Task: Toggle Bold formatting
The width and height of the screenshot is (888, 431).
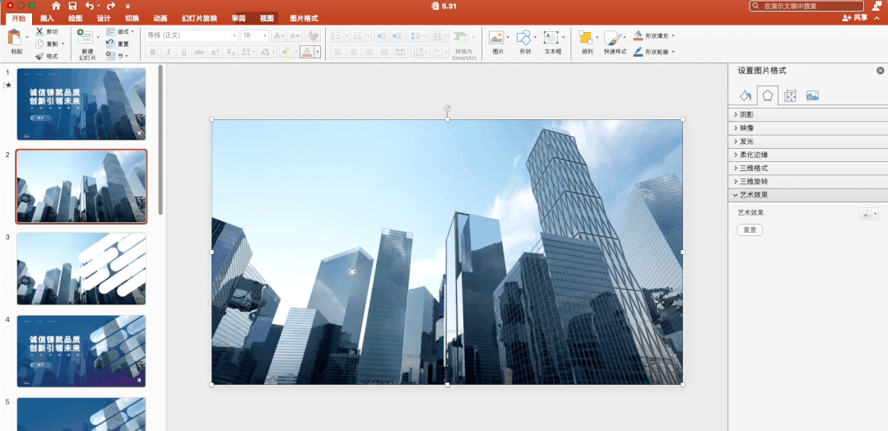Action: coord(153,52)
